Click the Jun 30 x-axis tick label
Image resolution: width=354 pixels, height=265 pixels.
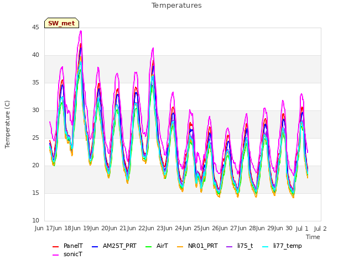coord(284,228)
